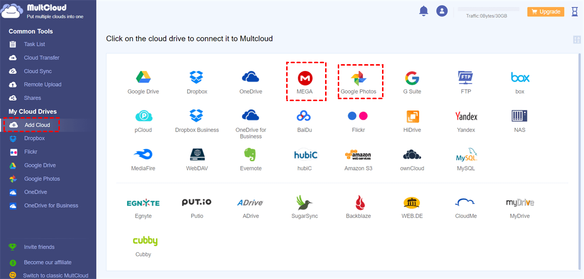
Task: Open notifications bell
Action: click(x=423, y=11)
